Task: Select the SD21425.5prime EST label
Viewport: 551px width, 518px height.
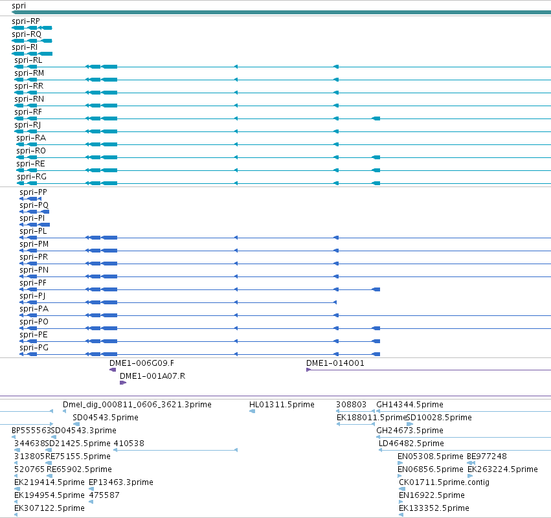Action: [78, 444]
